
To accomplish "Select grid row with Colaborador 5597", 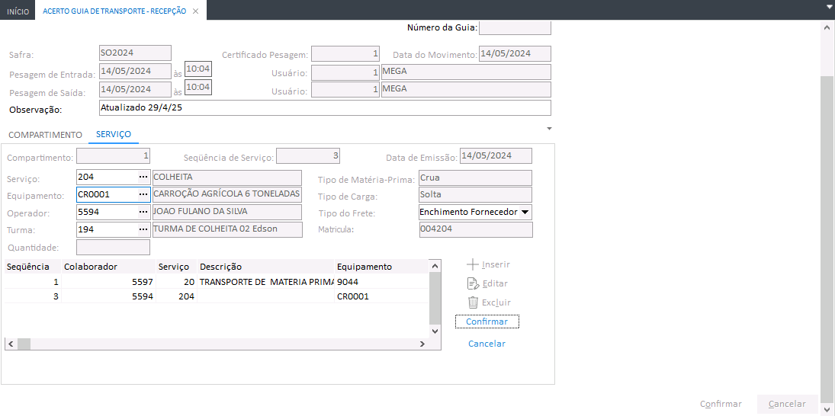I will [x=217, y=282].
